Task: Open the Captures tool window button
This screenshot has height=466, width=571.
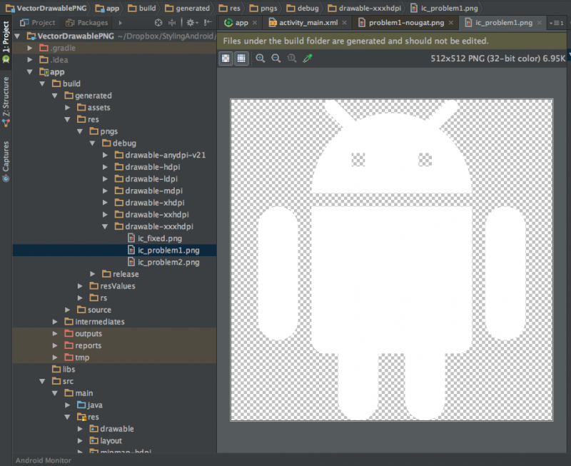Action: point(6,161)
